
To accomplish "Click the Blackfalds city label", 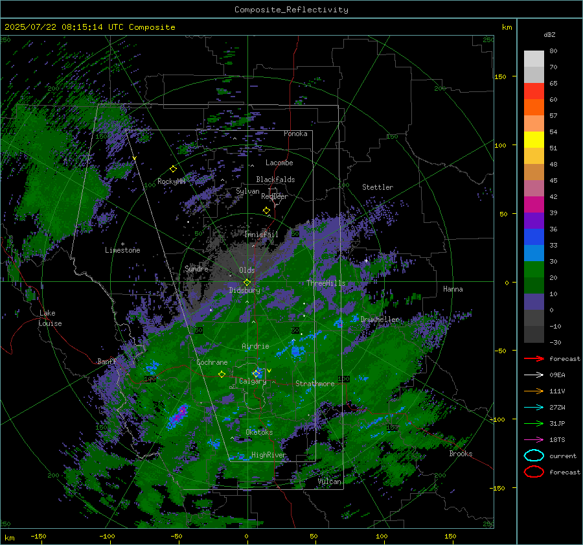I will [275, 180].
